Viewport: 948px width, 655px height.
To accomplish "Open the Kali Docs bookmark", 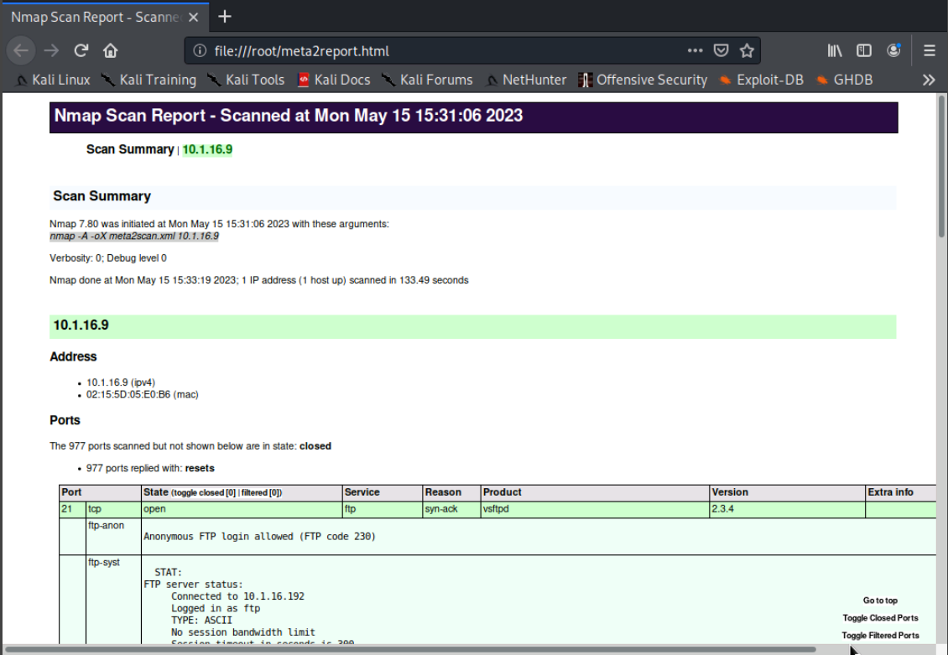I will point(334,80).
